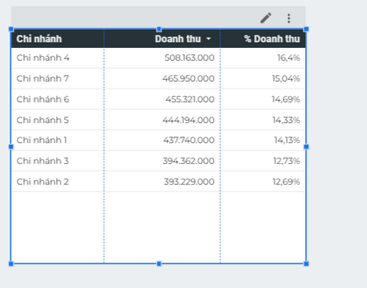Select the Chi nhánh 1 row label

point(42,140)
